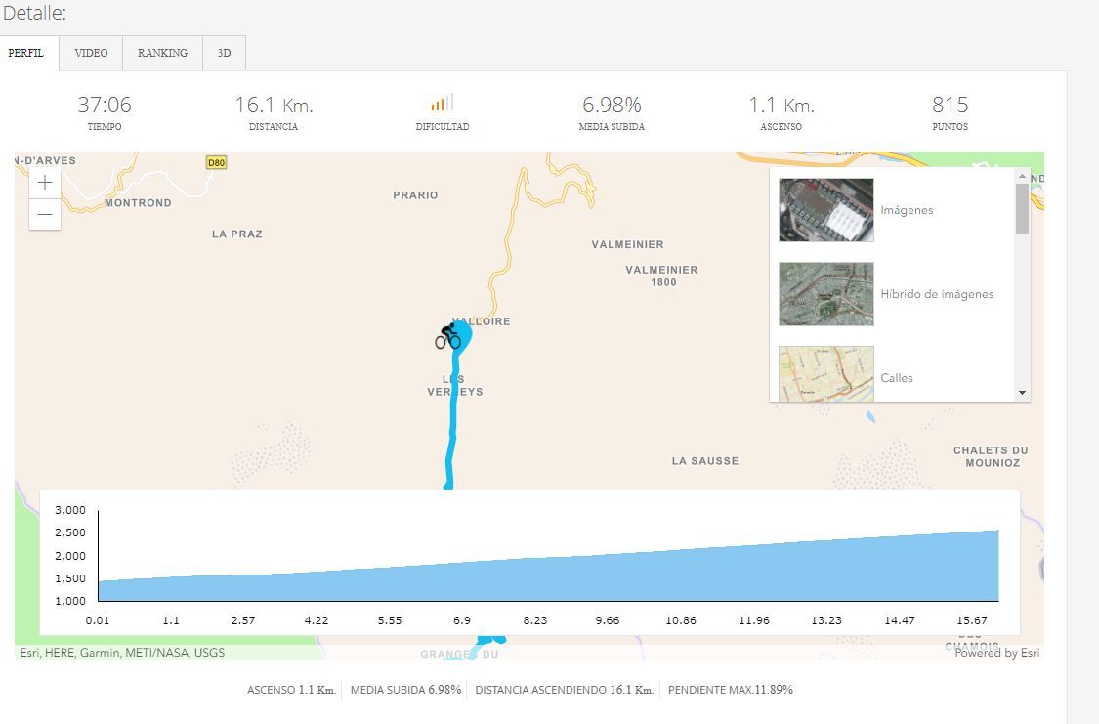Image resolution: width=1099 pixels, height=724 pixels.
Task: Click the footer ASCENSO 1.1 Km. text
Action: tap(291, 690)
